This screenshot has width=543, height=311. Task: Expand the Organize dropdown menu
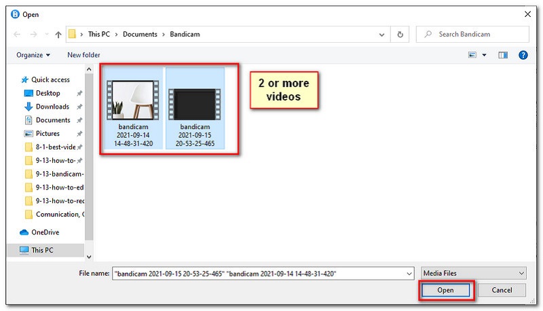point(34,55)
